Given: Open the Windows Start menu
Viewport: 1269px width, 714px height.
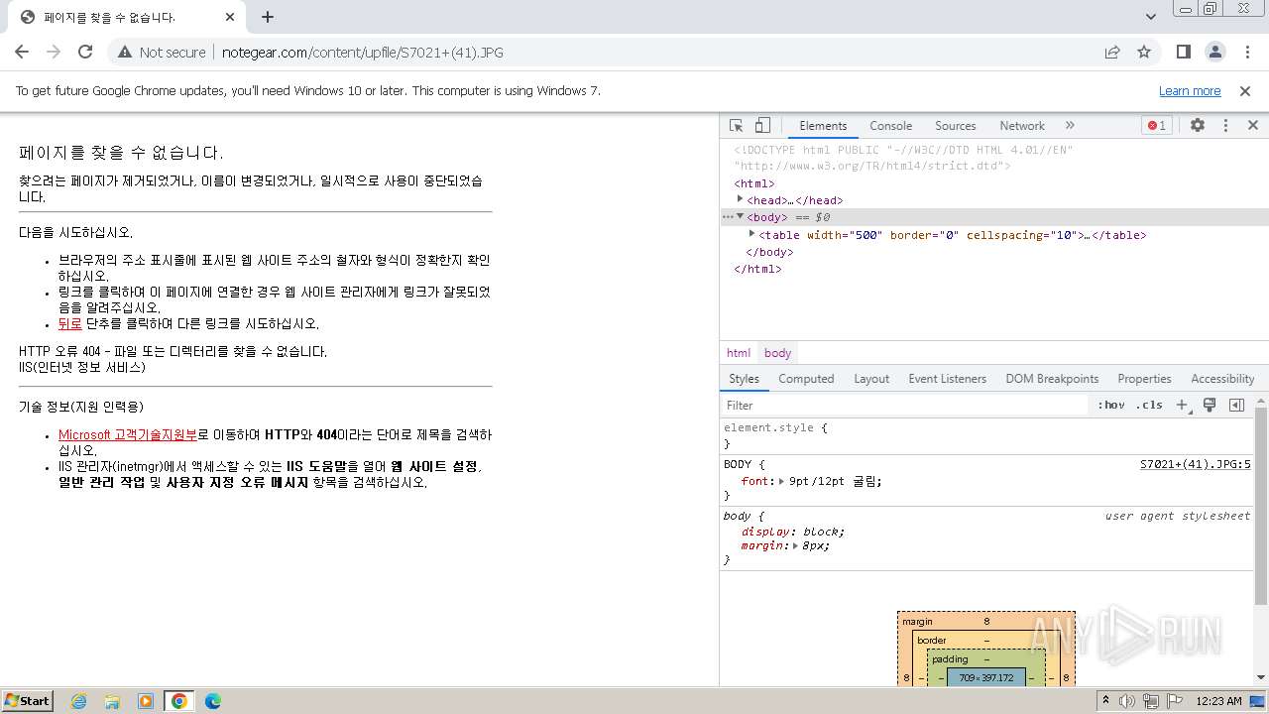Looking at the screenshot, I should [x=27, y=700].
